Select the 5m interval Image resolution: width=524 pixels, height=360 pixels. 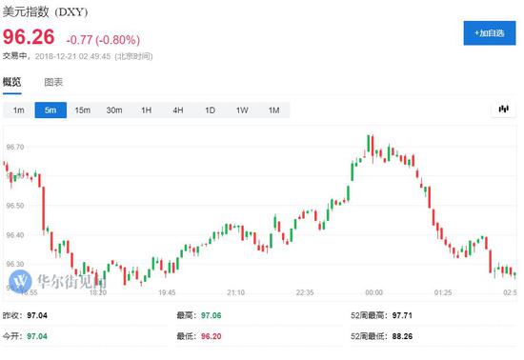50,110
